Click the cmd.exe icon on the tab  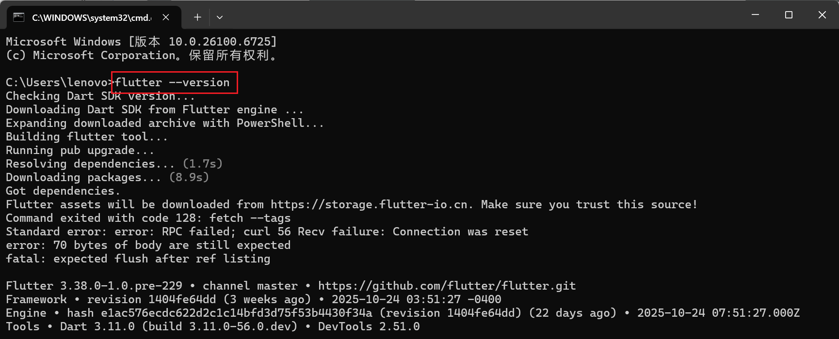pos(18,16)
